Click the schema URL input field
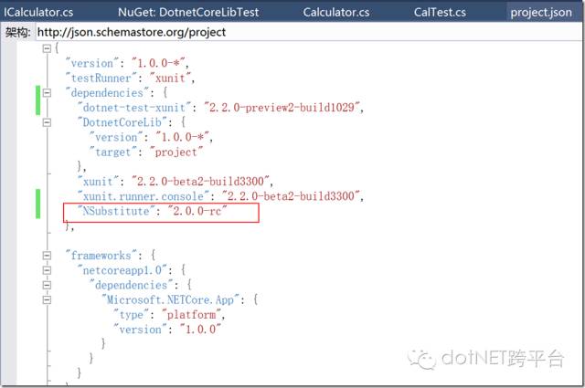The image size is (585, 388). pos(308,33)
